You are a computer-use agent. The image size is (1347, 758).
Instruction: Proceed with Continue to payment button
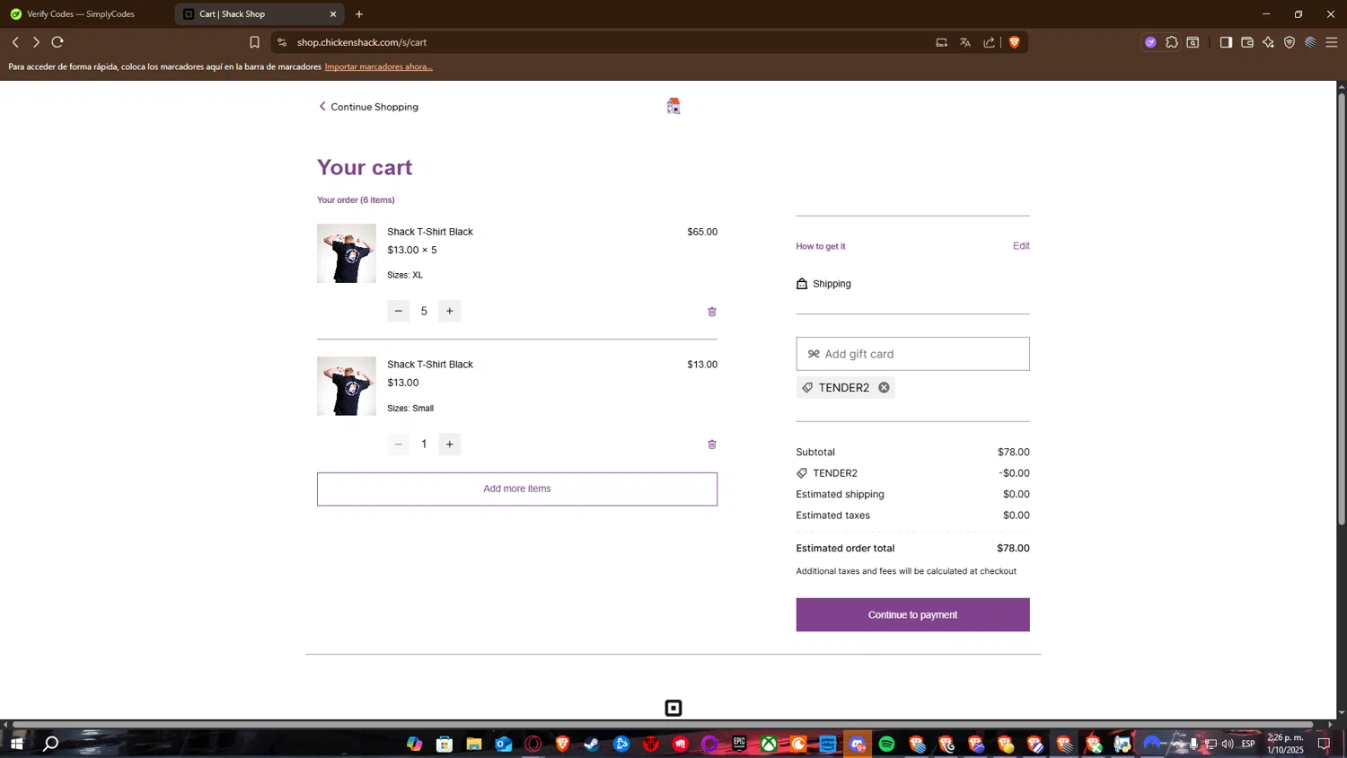click(912, 615)
